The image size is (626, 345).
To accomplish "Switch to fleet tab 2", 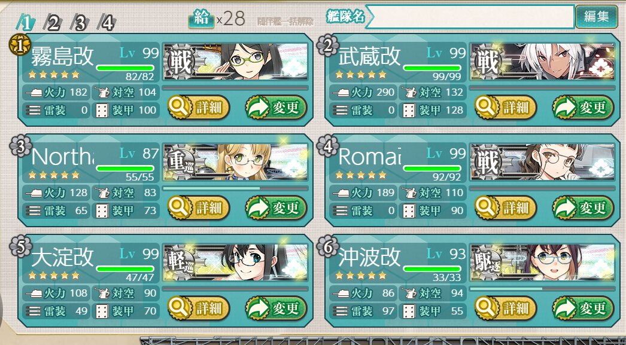I will [x=52, y=23].
